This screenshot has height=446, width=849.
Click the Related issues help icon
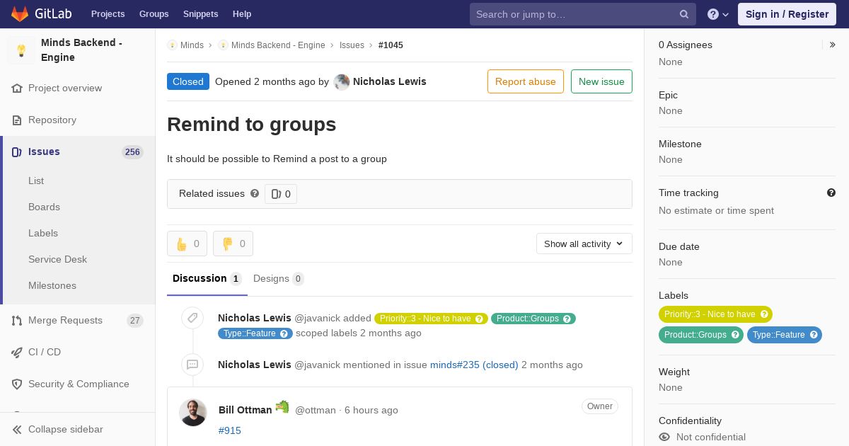pos(255,193)
